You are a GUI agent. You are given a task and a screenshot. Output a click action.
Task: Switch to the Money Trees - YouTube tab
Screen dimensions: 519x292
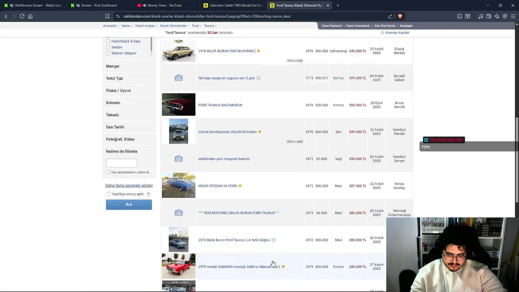click(x=167, y=5)
